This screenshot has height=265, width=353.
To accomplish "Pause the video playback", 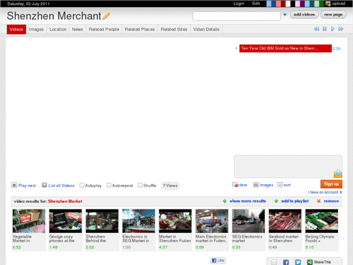I will click(324, 29).
